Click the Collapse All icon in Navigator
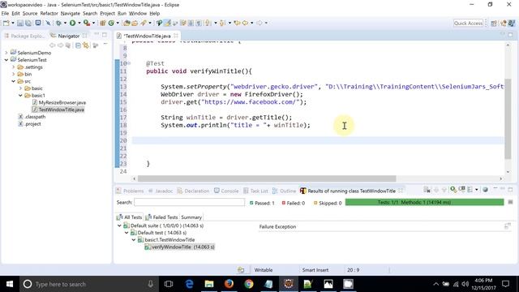 pos(78,45)
